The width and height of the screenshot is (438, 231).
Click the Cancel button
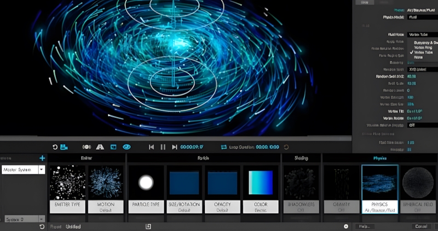(x=421, y=226)
